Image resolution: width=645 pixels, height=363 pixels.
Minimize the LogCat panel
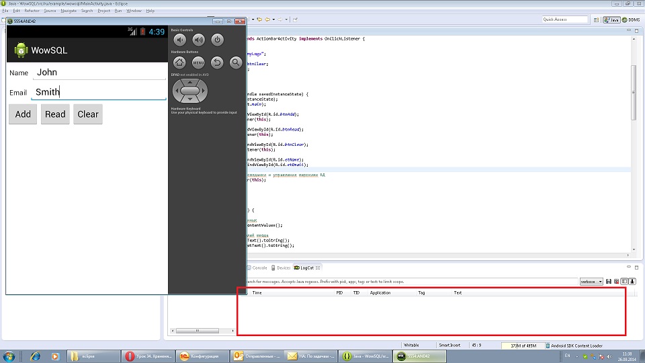point(629,267)
